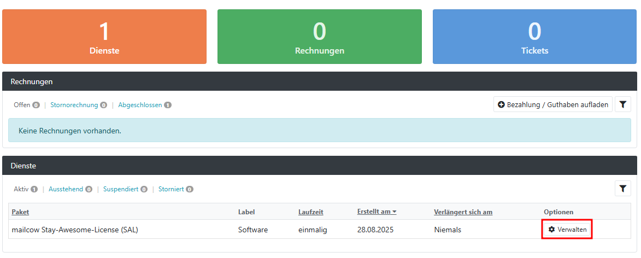The image size is (641, 258).
Task: Show Suspendiert services
Action: [125, 189]
